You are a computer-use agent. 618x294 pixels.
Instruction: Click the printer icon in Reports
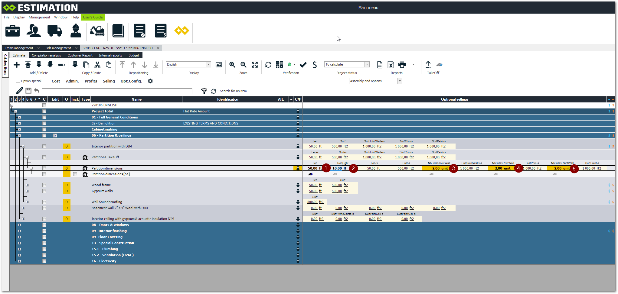point(402,65)
